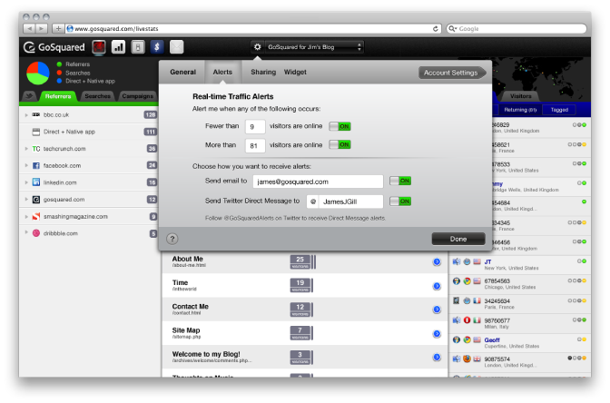Open the red live stats dashboard icon
610x403 pixels.
click(x=99, y=47)
